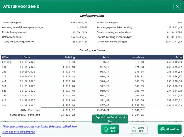Click the 'Aantal betalingen:' label
The width and height of the screenshot is (184, 137).
coord(107,23)
